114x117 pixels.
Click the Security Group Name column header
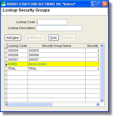tap(56, 46)
